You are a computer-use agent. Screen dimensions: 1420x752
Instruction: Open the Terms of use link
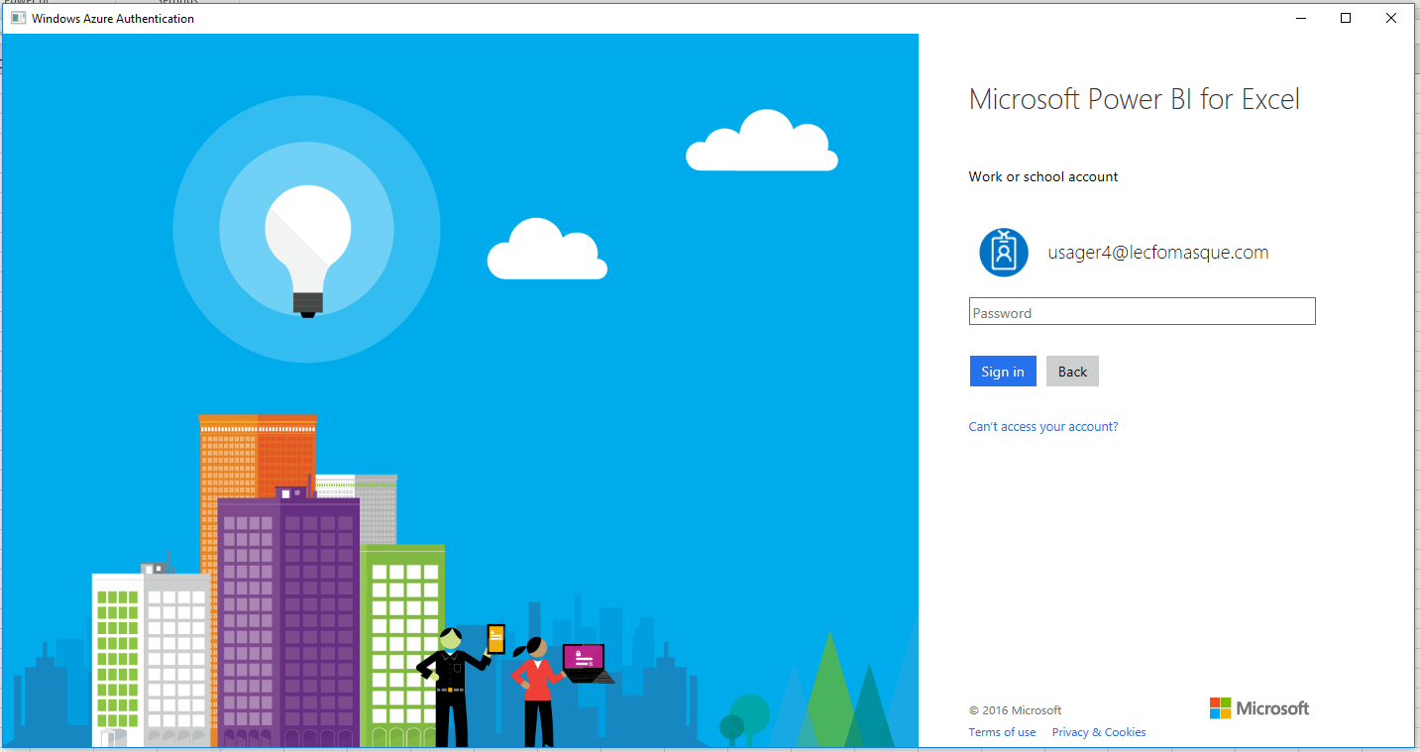(x=1002, y=732)
